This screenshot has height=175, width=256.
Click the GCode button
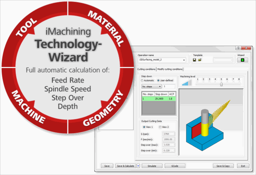[175, 166]
